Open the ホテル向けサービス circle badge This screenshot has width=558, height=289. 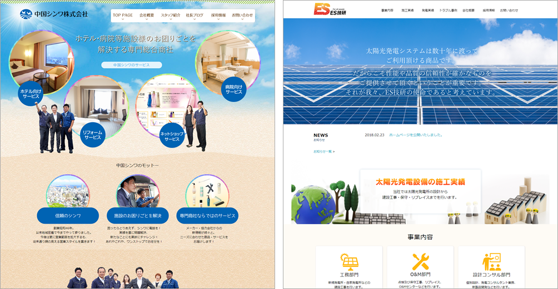coord(31,93)
